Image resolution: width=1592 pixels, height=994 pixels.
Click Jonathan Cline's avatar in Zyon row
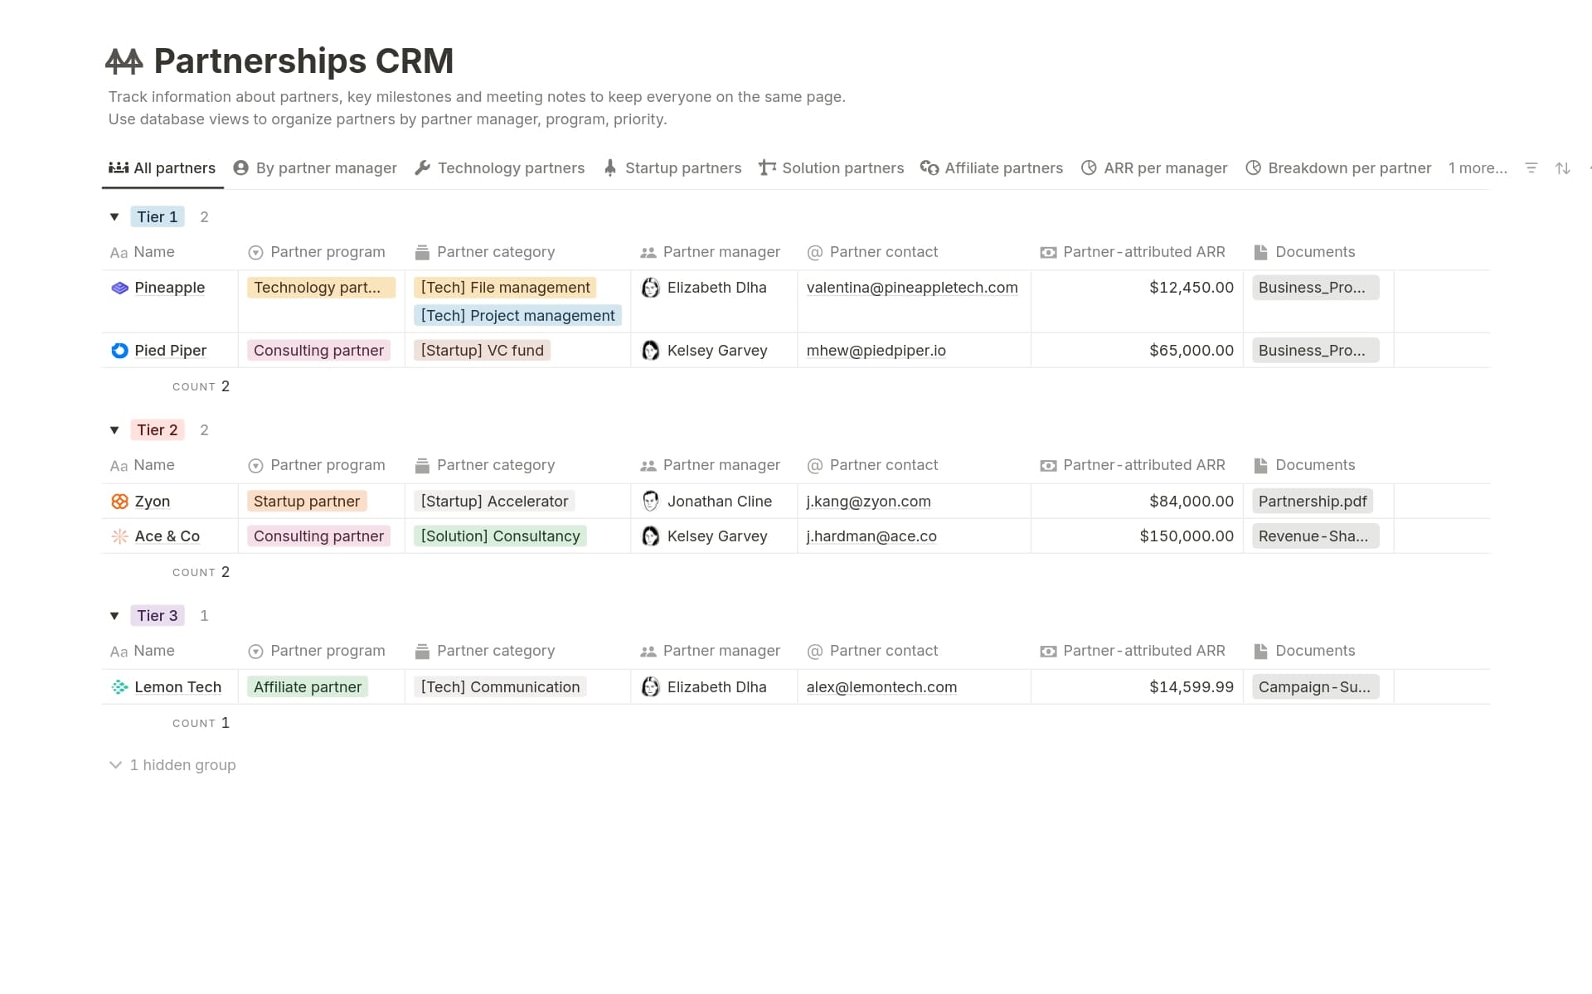click(x=651, y=502)
